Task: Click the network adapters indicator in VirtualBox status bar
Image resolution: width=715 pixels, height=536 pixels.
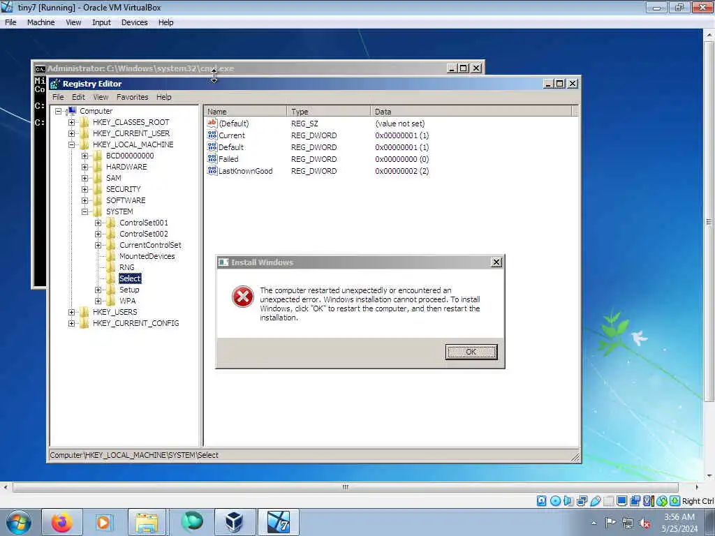Action: point(582,501)
